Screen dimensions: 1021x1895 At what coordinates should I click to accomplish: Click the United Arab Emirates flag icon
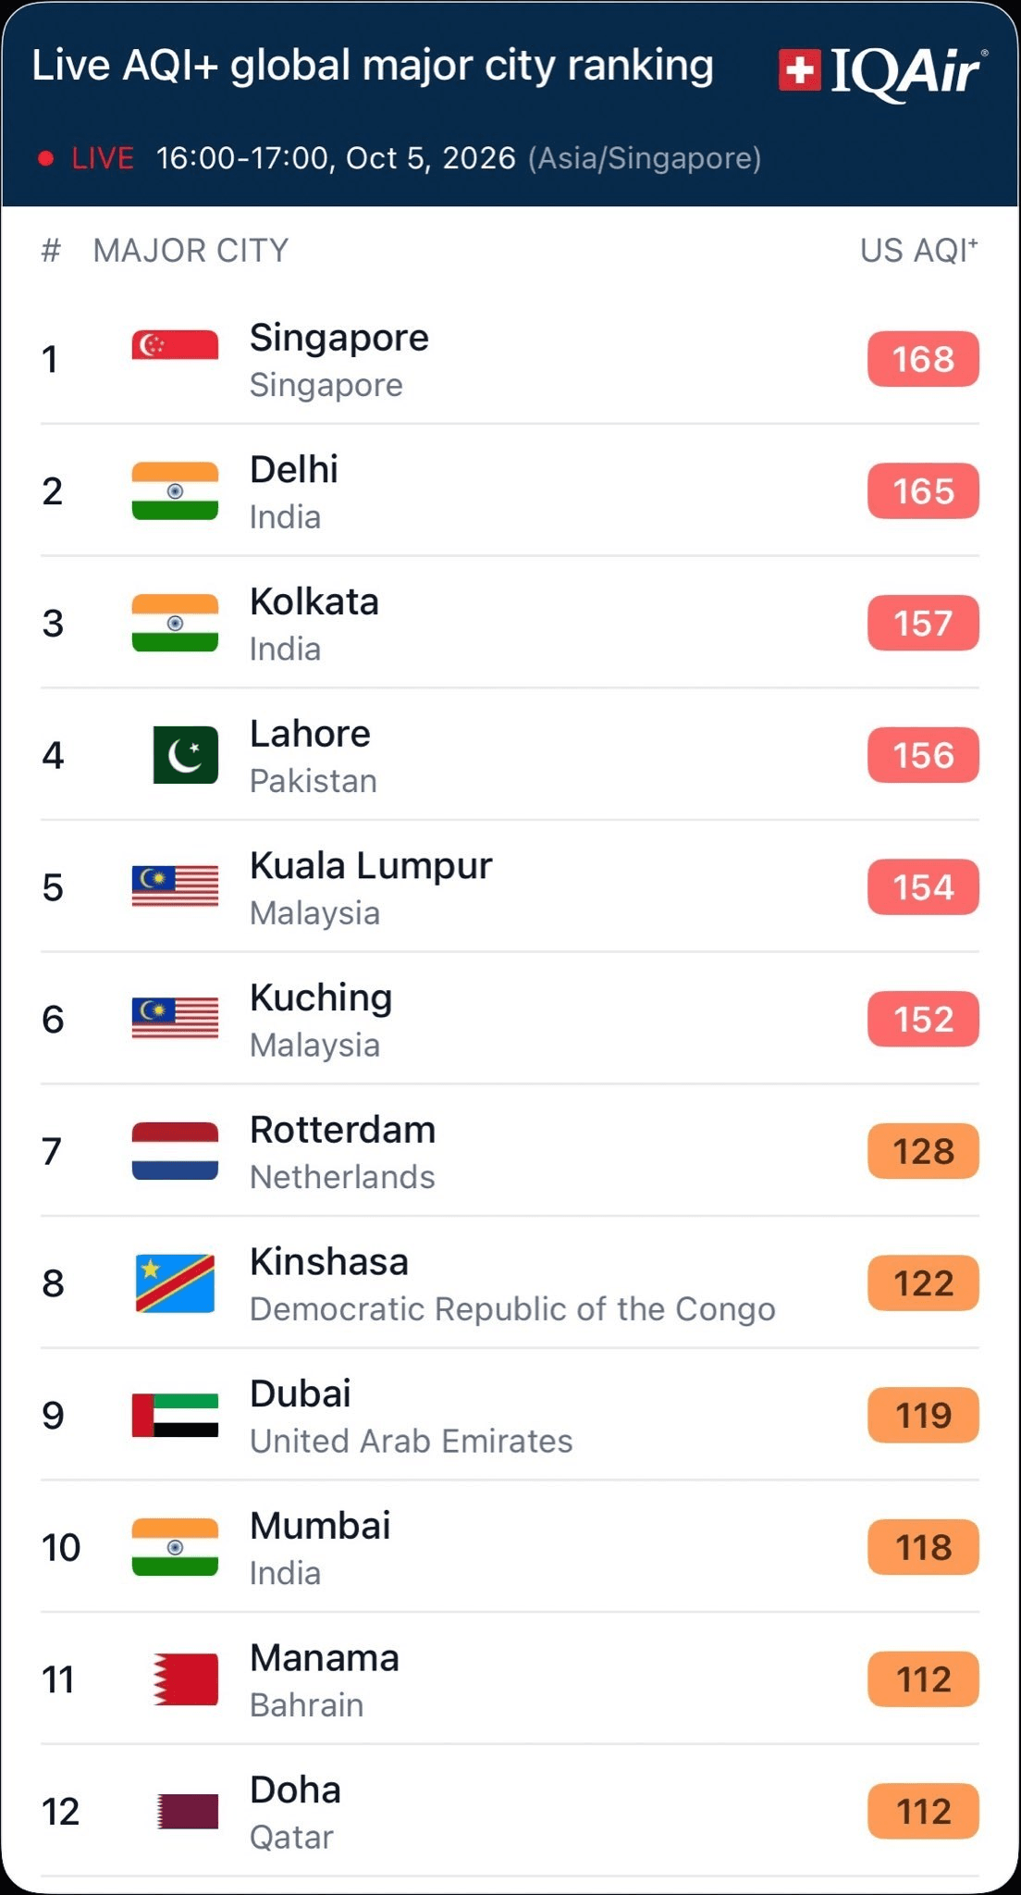(175, 1415)
